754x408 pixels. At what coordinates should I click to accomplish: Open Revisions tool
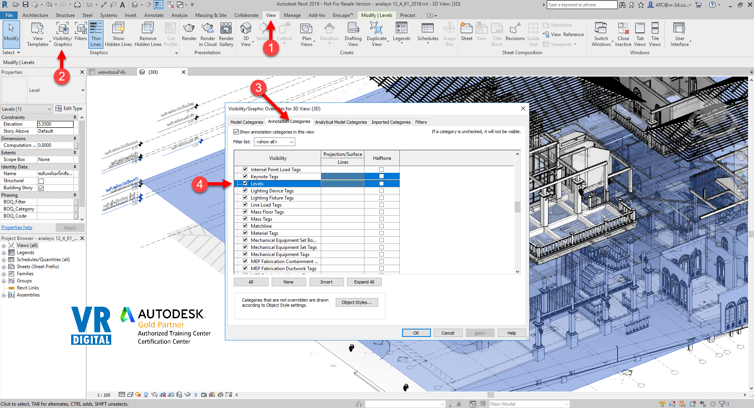pos(515,32)
